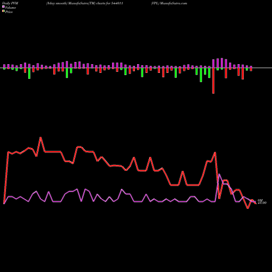Click the (VPL) MunafaSutra.com label

click(x=169, y=3)
